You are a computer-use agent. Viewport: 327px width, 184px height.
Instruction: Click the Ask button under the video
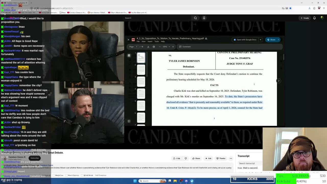208,158
